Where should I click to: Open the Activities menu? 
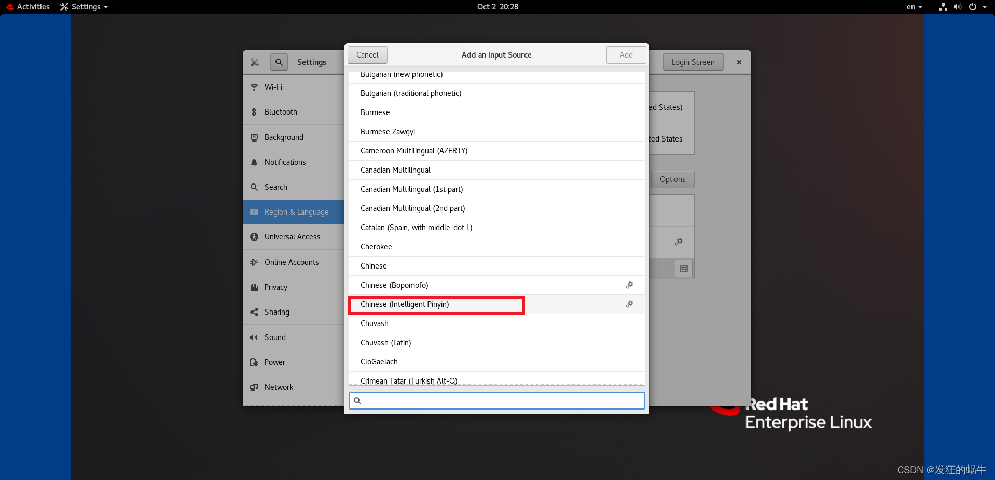pos(28,7)
